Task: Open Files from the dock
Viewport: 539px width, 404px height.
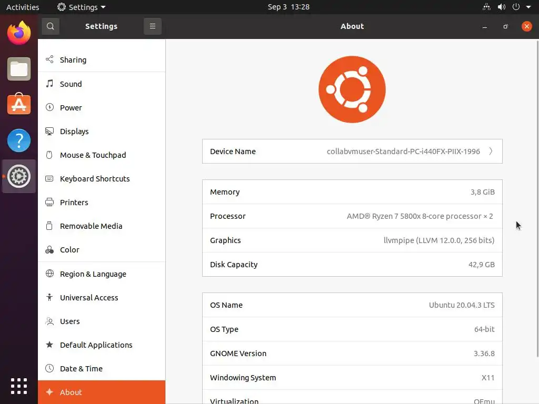Action: 19,69
